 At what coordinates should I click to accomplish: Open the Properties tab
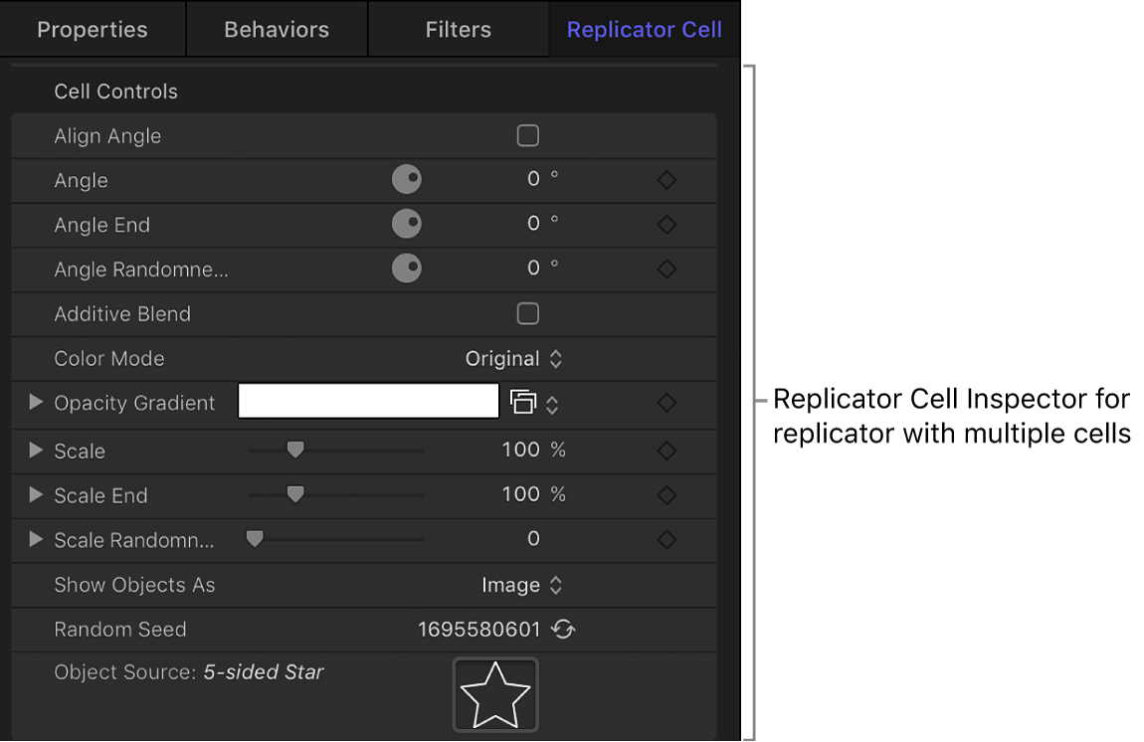click(x=93, y=29)
